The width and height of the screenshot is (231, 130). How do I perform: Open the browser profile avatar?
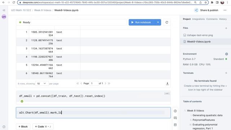[x=222, y=3]
